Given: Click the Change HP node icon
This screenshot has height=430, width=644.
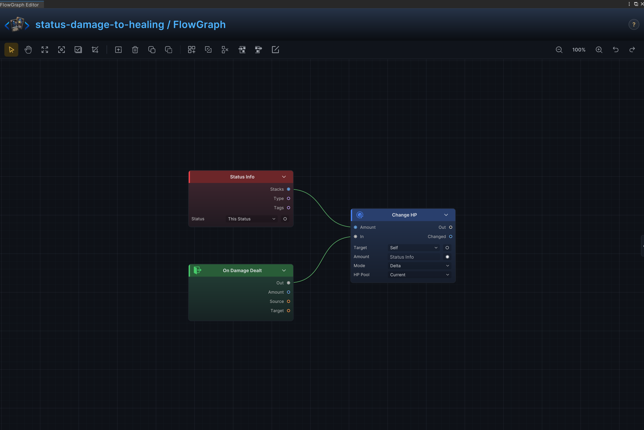Looking at the screenshot, I should pos(360,215).
